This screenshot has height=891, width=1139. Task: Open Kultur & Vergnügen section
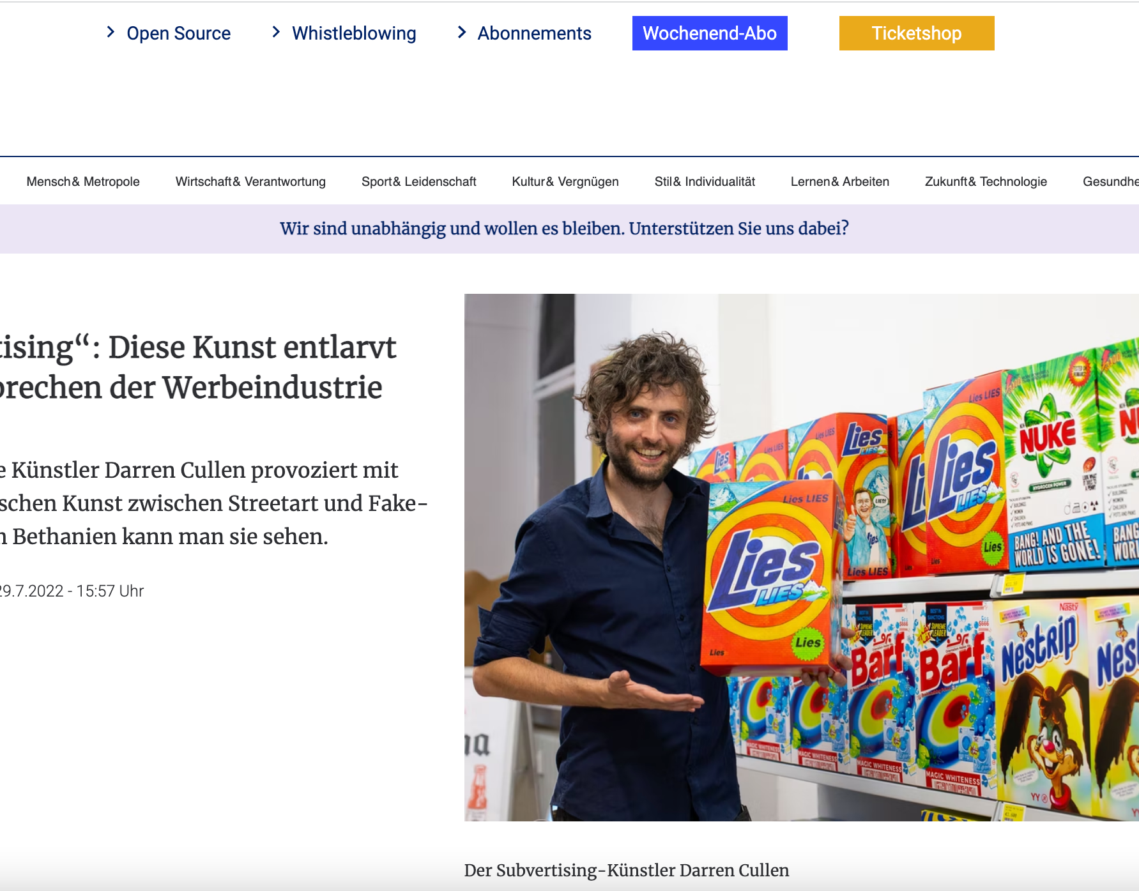[565, 181]
